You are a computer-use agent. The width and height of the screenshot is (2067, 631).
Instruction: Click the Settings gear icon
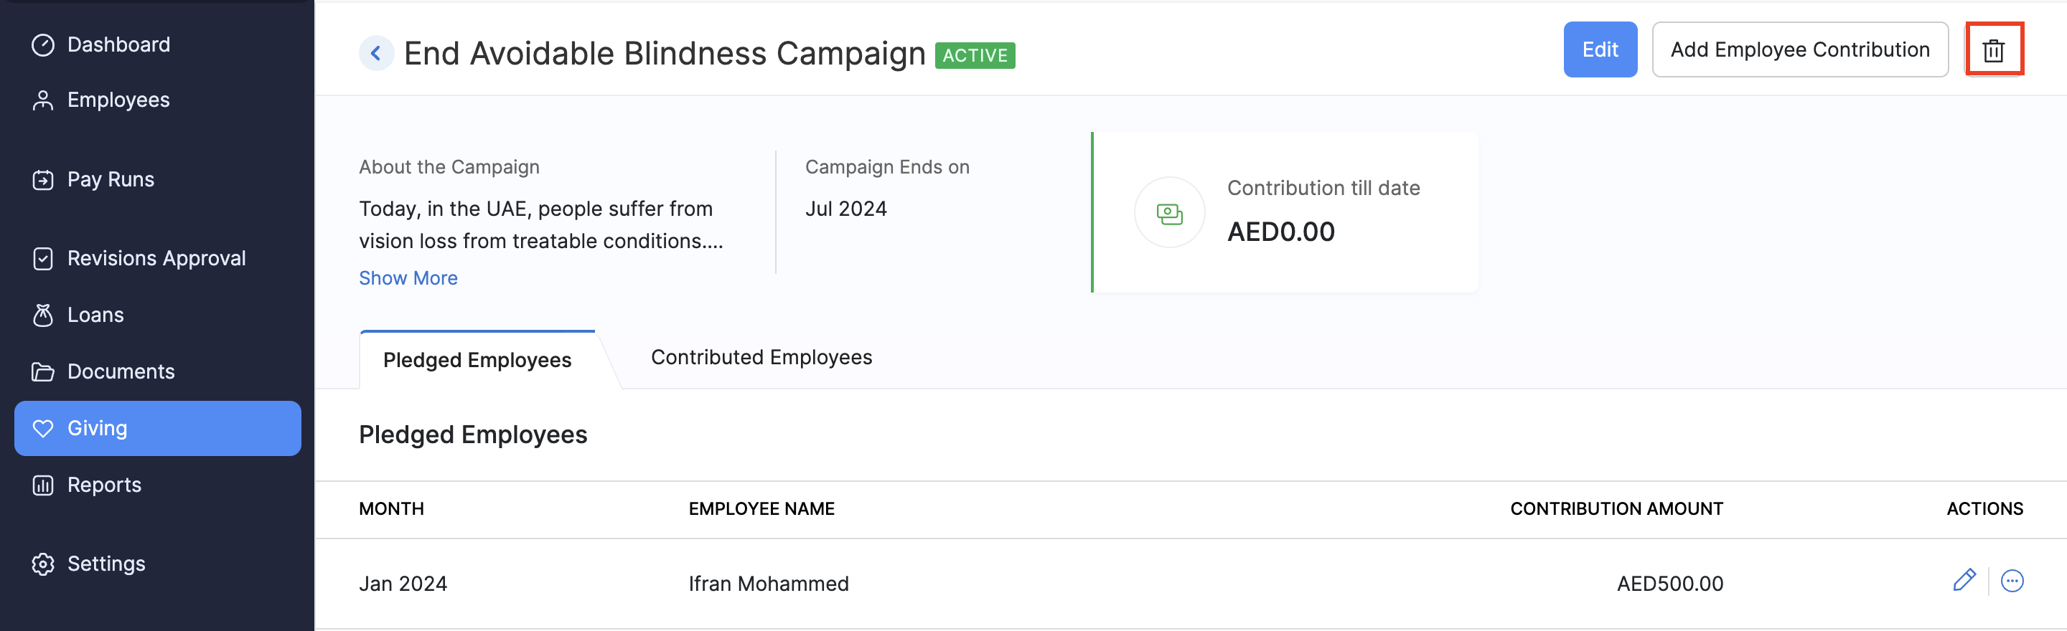pyautogui.click(x=42, y=564)
